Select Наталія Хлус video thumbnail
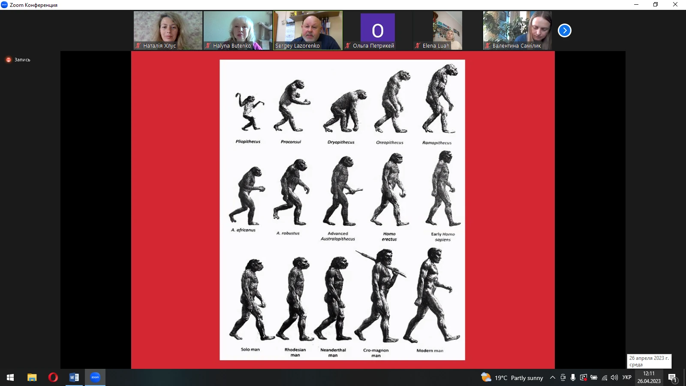 point(168,30)
